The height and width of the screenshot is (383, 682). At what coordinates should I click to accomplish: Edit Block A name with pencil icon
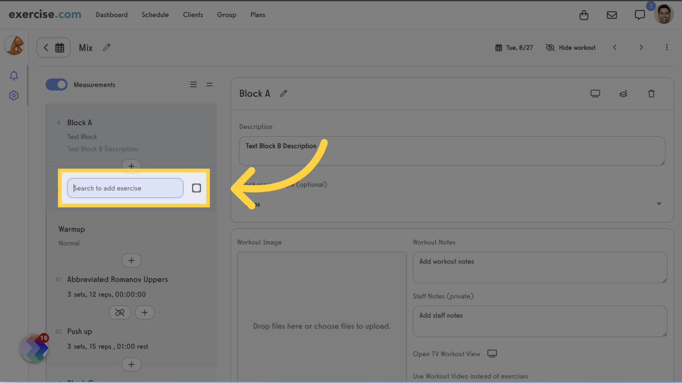(283, 94)
